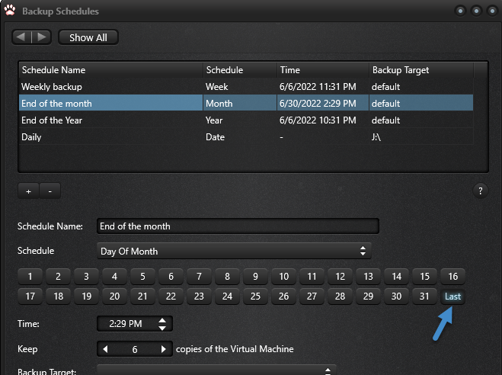This screenshot has width=502, height=375.
Task: Increase Keep copies with right arrow
Action: (164, 349)
